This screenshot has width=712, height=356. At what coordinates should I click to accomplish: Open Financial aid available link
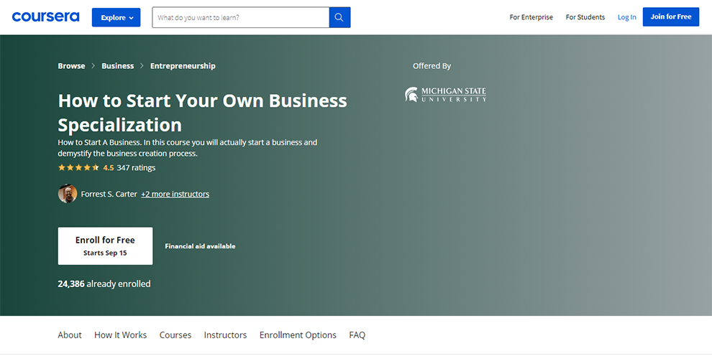[200, 246]
